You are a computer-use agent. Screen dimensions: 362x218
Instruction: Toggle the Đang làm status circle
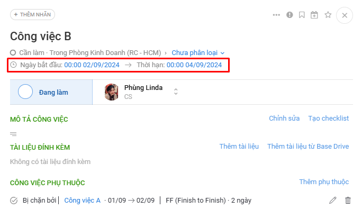(25, 92)
